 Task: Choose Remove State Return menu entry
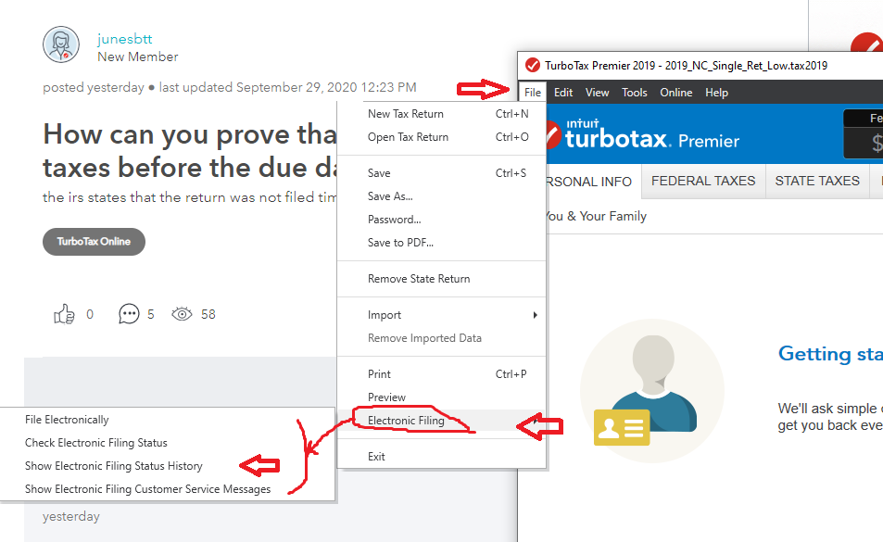pyautogui.click(x=441, y=279)
